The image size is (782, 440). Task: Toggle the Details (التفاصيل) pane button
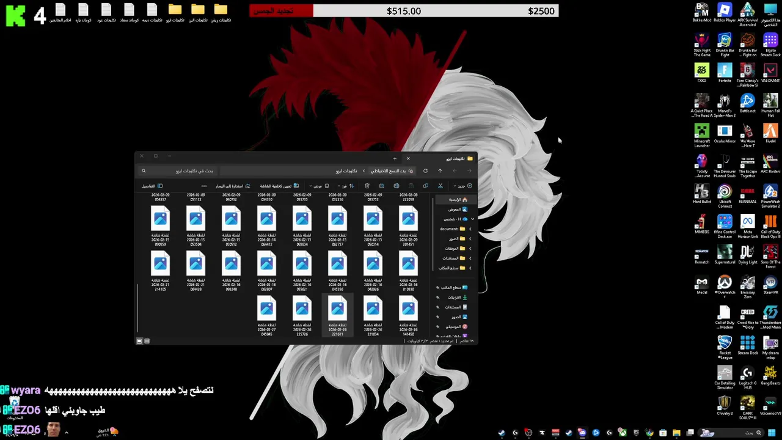152,186
